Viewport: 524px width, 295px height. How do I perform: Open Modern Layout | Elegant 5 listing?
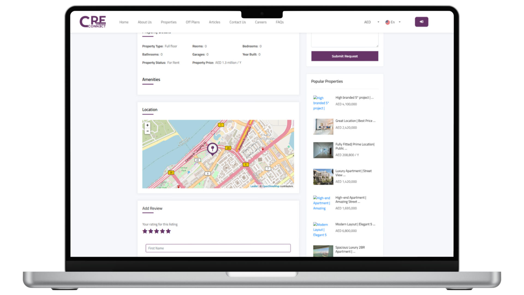click(x=355, y=224)
